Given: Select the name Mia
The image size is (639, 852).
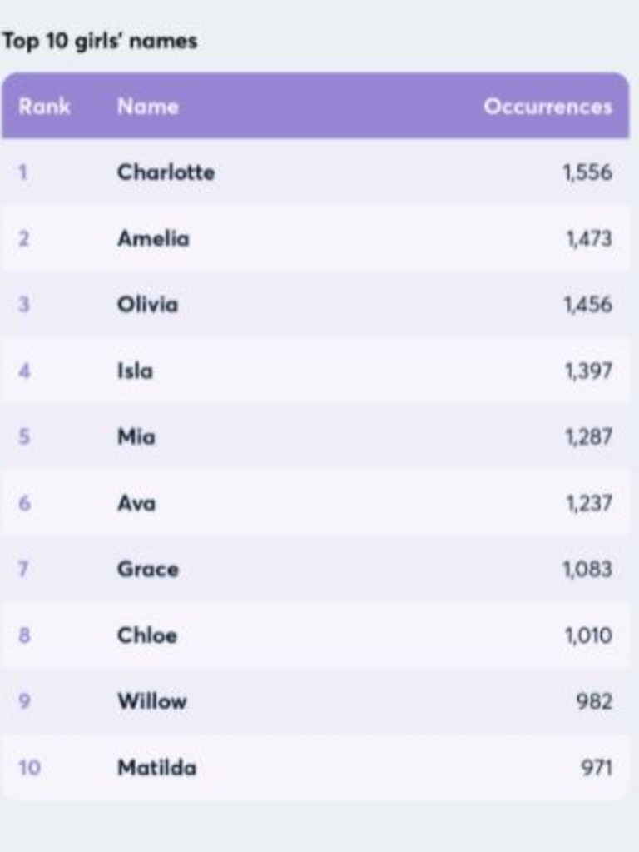Looking at the screenshot, I should [x=136, y=437].
